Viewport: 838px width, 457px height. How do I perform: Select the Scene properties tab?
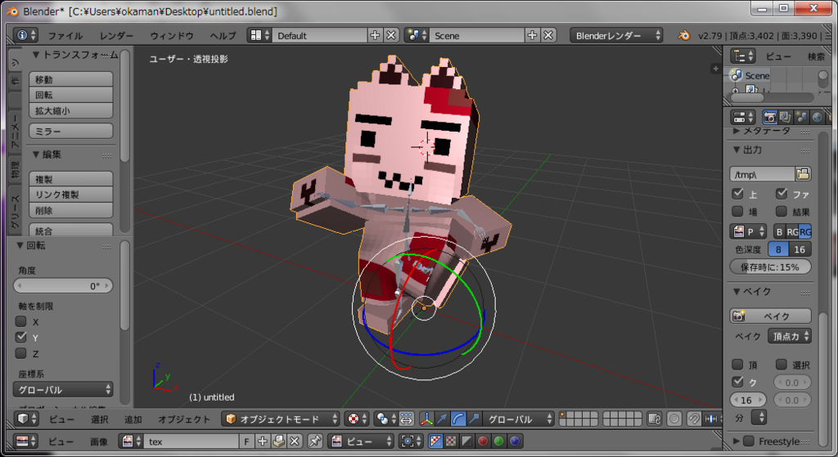801,117
